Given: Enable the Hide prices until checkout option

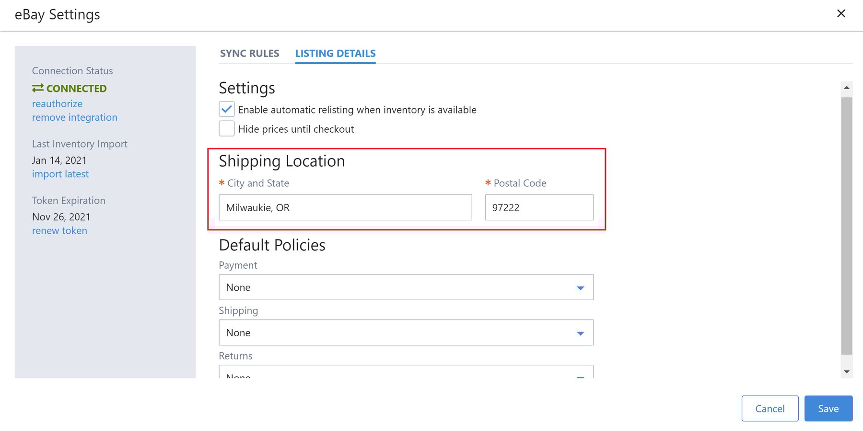Looking at the screenshot, I should tap(226, 128).
